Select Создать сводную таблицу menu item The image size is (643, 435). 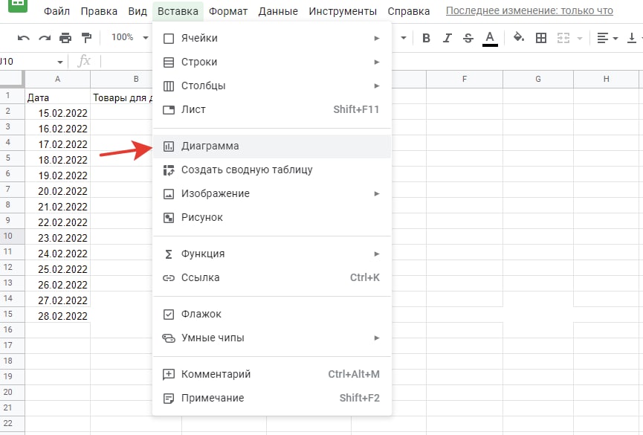pos(271,170)
